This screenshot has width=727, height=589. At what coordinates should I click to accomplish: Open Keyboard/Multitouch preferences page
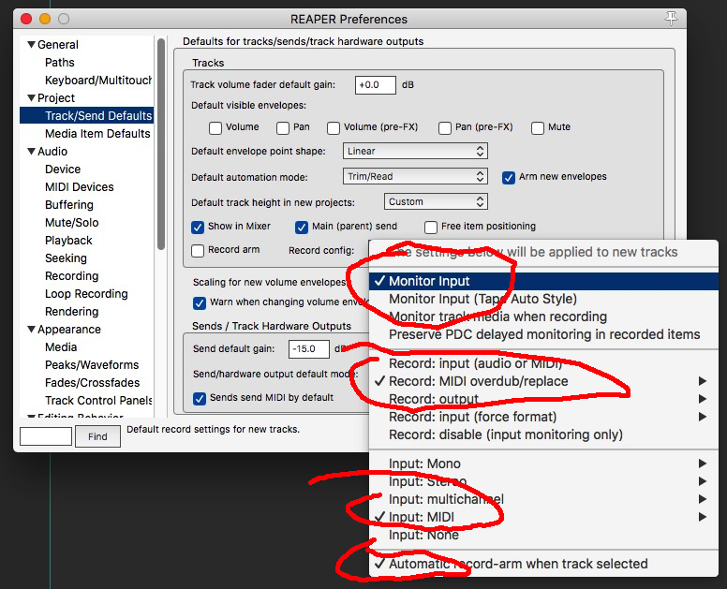click(98, 81)
